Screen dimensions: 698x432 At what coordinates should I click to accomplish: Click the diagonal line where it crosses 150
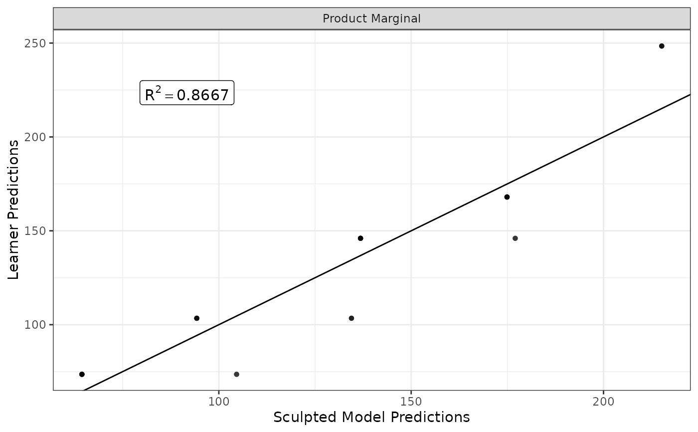(x=411, y=231)
